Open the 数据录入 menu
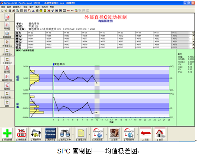The image size is (197, 156). click(x=17, y=7)
